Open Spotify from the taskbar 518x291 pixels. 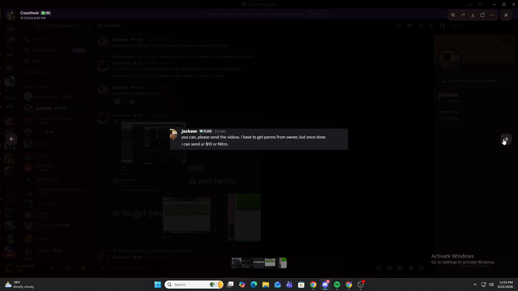click(337, 285)
